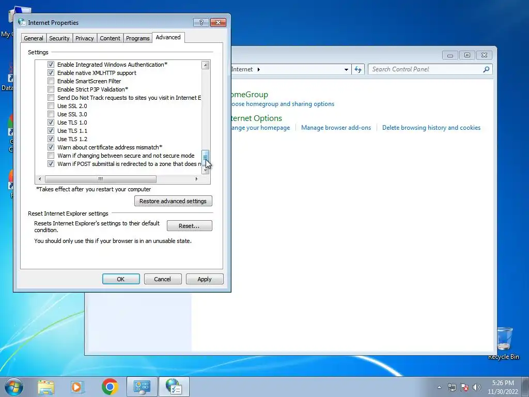The image size is (529, 397).
Task: Switch to the Security tab
Action: (x=59, y=38)
